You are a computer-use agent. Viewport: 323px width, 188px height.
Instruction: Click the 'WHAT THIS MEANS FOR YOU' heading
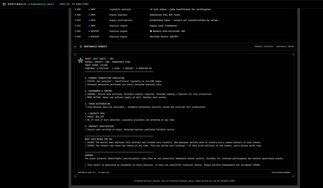tap(99, 139)
